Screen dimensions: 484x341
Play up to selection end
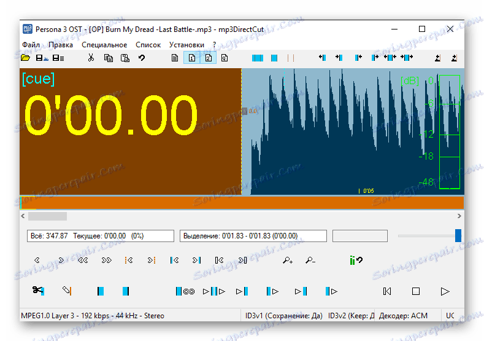[x=301, y=291]
